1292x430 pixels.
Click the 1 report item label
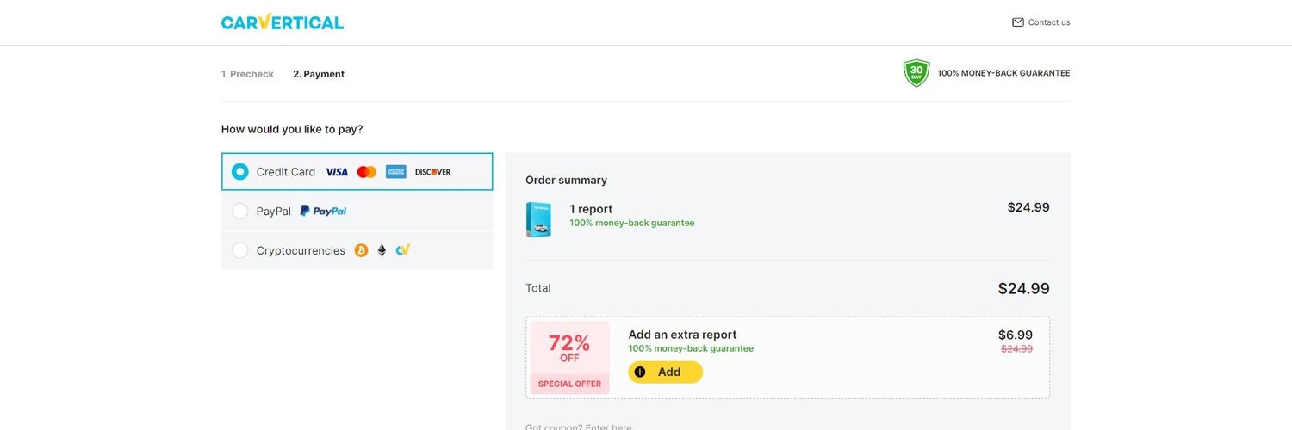(x=591, y=209)
